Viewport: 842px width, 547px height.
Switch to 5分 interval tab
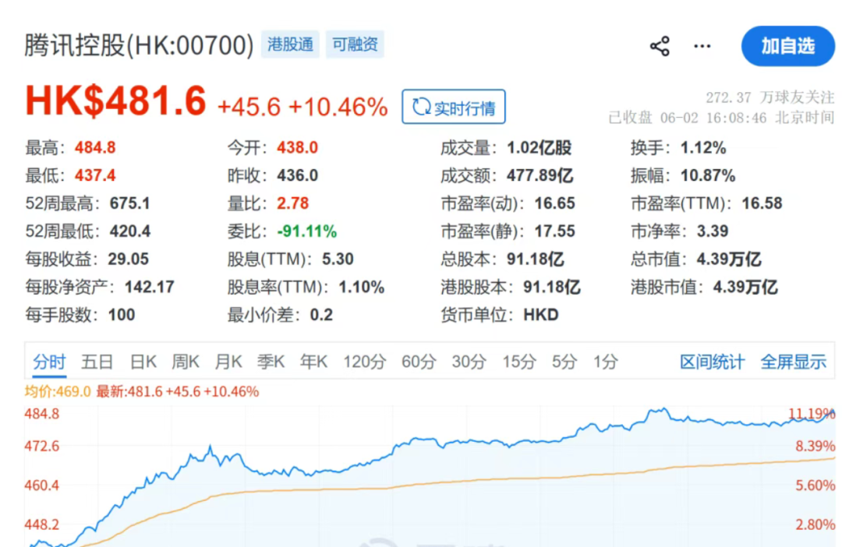[564, 362]
